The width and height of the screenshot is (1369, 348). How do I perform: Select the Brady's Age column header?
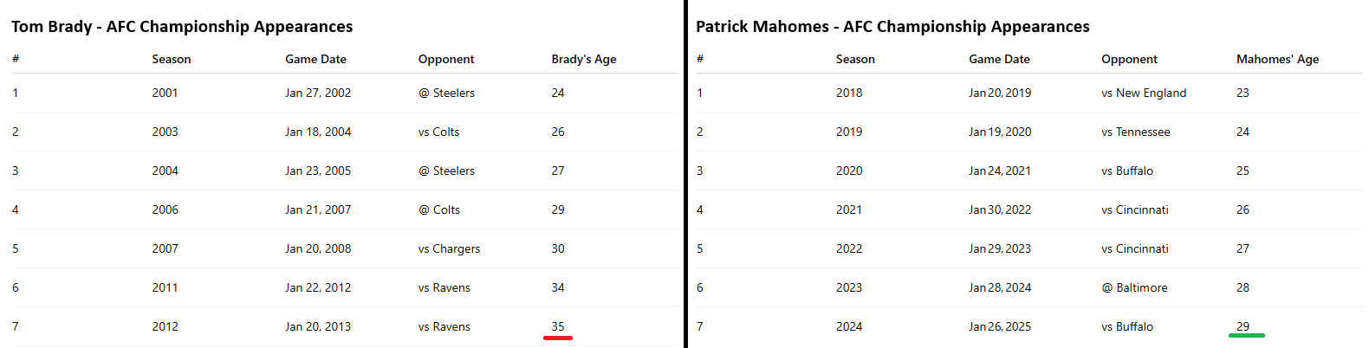(584, 59)
